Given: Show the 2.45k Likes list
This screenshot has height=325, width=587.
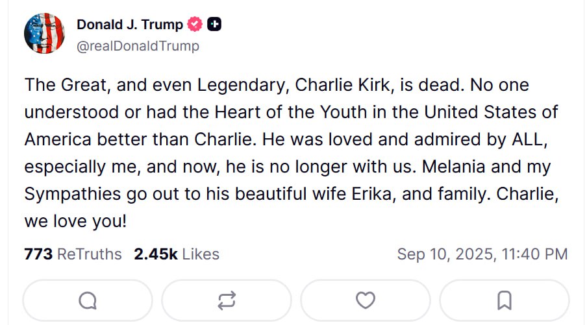Looking at the screenshot, I should coord(177,254).
